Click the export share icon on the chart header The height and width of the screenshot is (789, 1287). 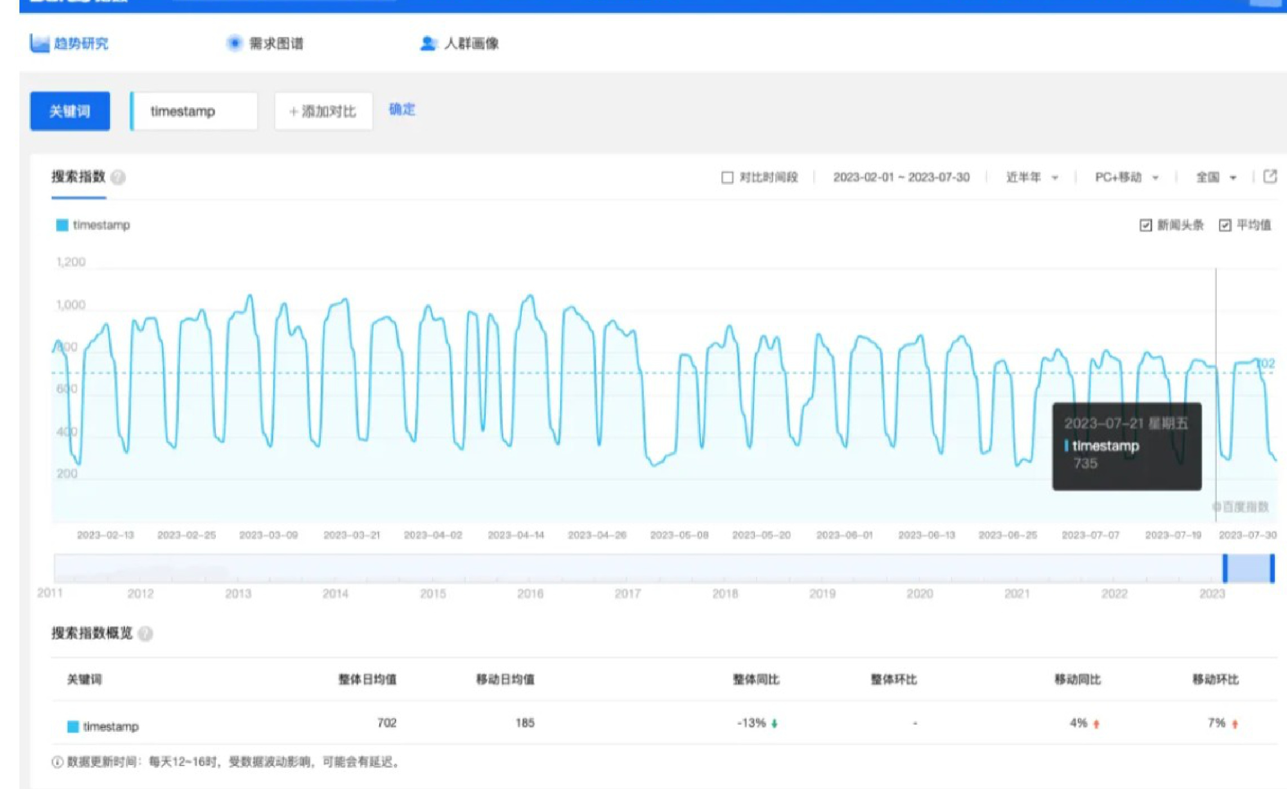click(1270, 176)
